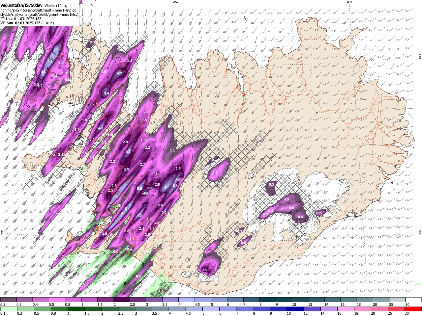
Task: Select the dark navy blue rain legend swatch
Action: pos(294,309)
